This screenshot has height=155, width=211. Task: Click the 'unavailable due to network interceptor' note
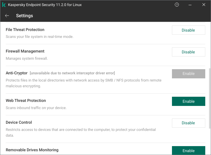[x=72, y=73]
